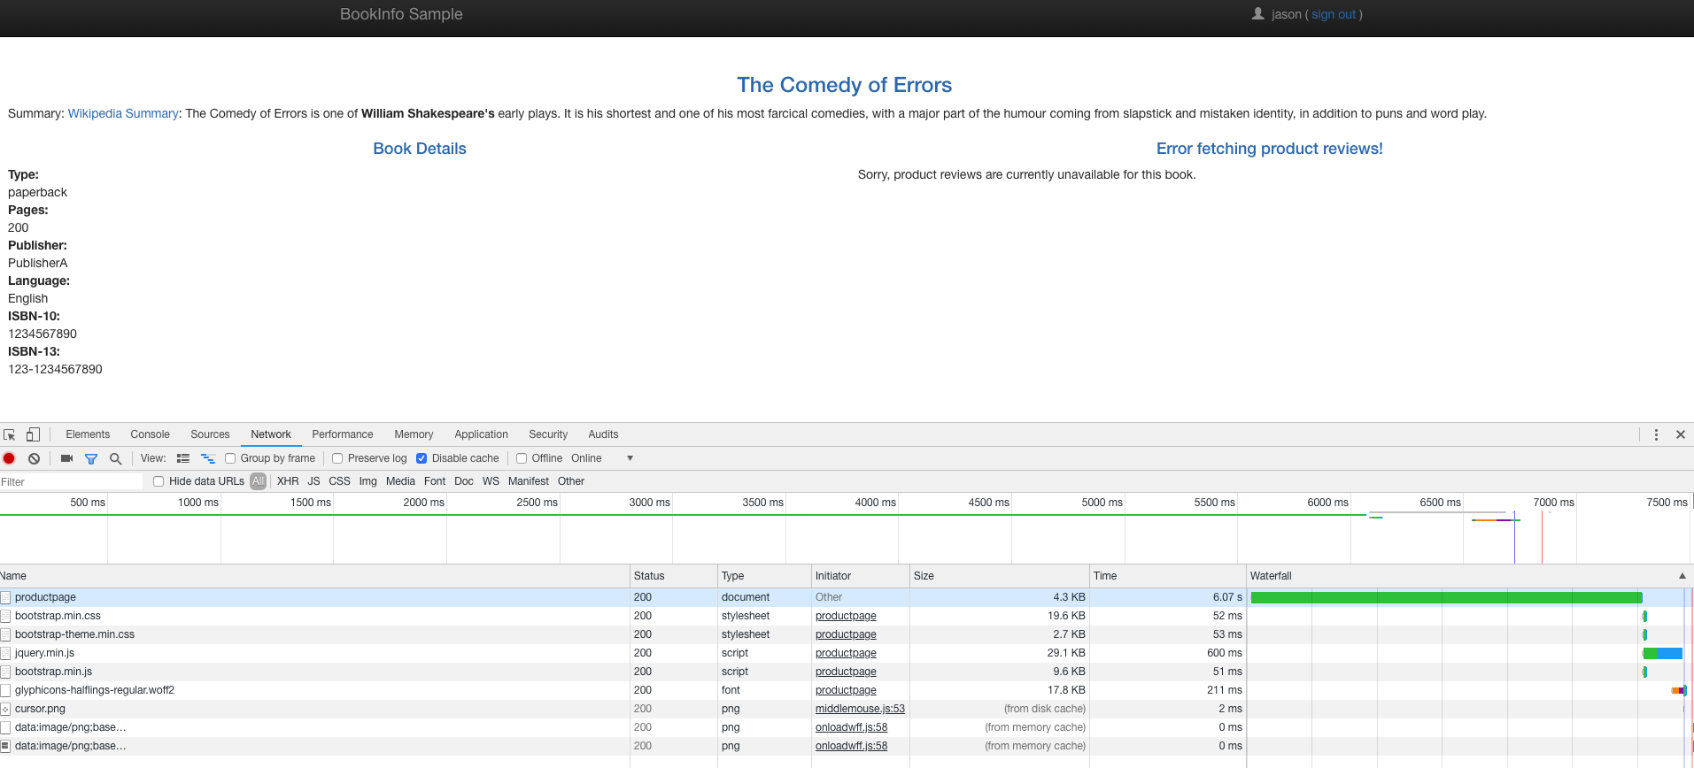1694x768 pixels.
Task: Toggle the Waterfall column sort arrow
Action: pos(1682,576)
